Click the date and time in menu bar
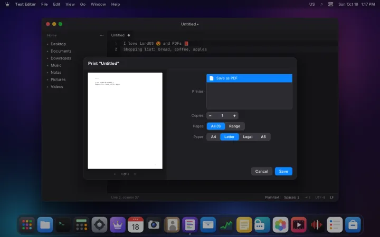 [x=356, y=4]
